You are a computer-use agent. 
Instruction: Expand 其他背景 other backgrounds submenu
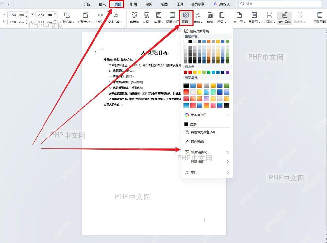tap(207, 161)
